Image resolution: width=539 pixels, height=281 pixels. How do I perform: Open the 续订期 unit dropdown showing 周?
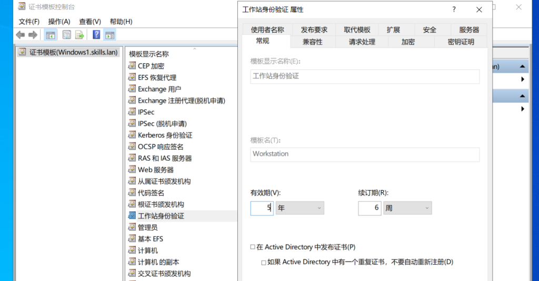(407, 208)
